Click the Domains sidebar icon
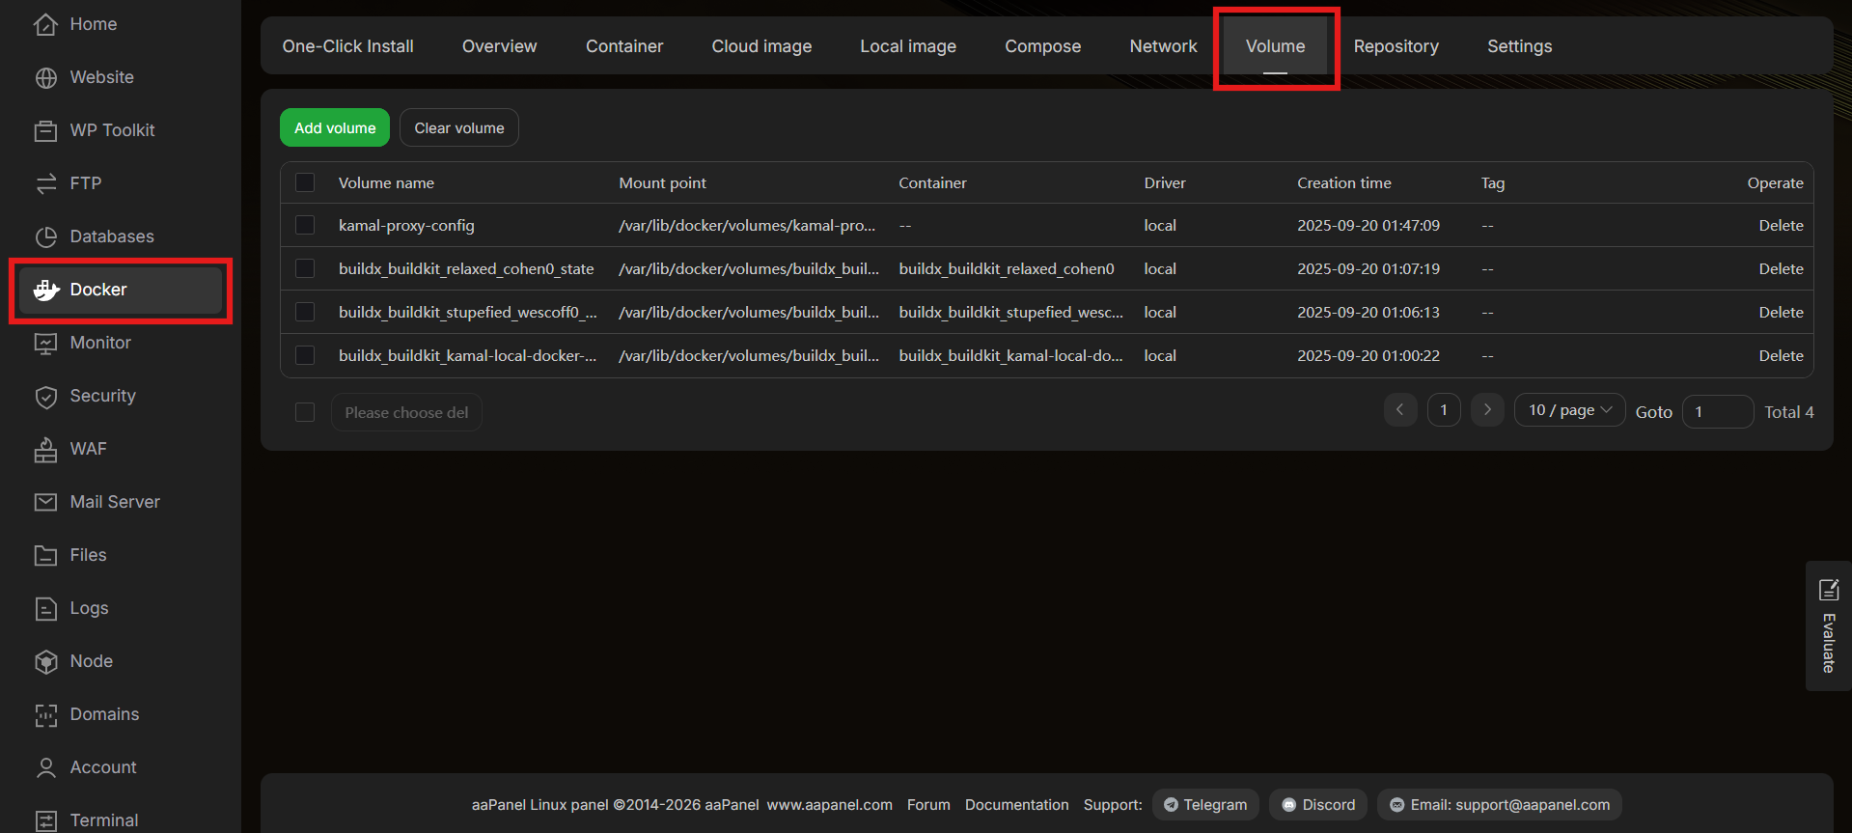The image size is (1852, 833). [45, 714]
